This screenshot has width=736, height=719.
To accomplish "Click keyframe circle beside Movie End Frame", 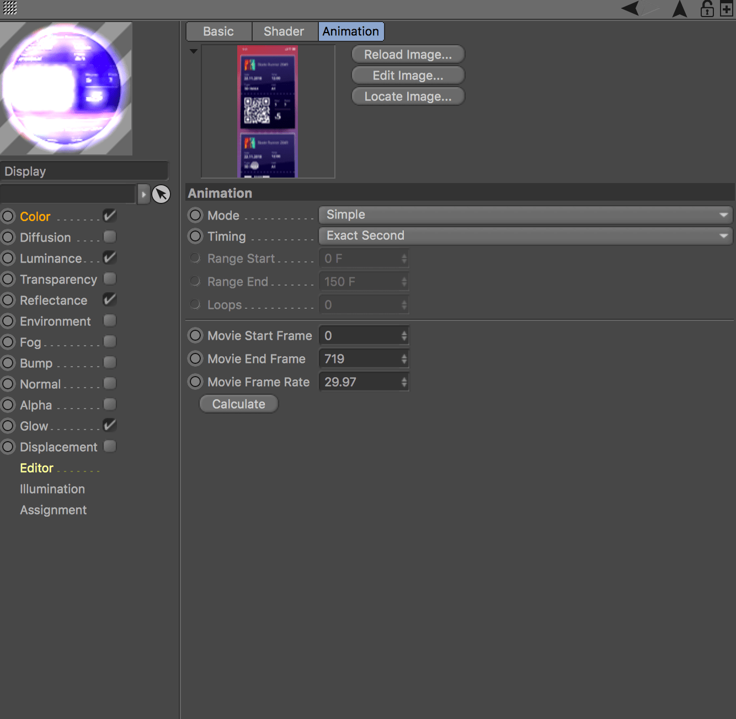I will pos(195,358).
